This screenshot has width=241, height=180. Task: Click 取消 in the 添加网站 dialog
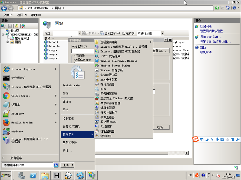point(160,127)
